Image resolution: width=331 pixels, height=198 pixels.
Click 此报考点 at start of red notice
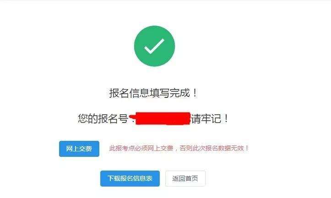coord(122,148)
